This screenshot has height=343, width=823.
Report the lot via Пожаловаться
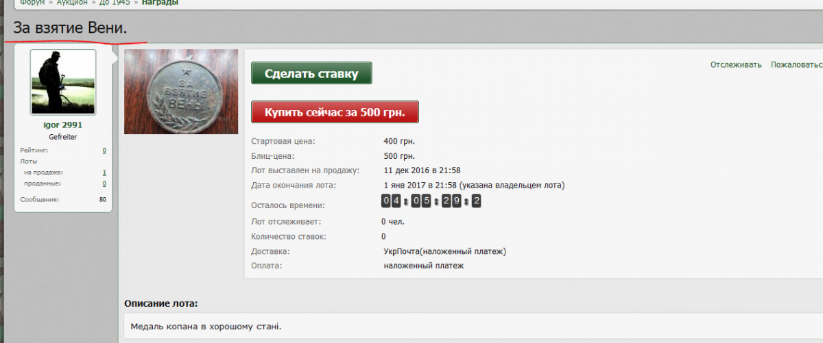click(796, 65)
